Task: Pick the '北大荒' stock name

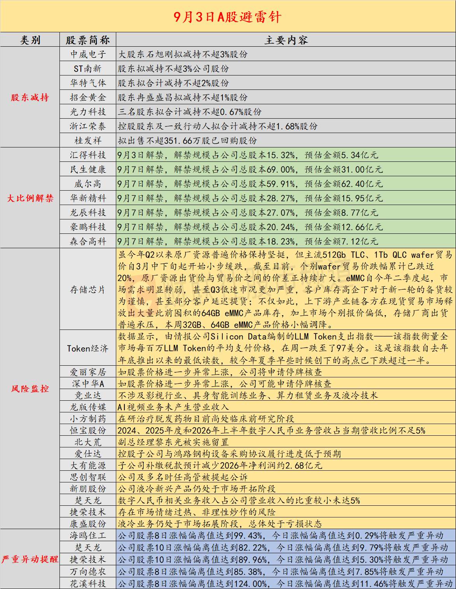Action: coord(88,442)
